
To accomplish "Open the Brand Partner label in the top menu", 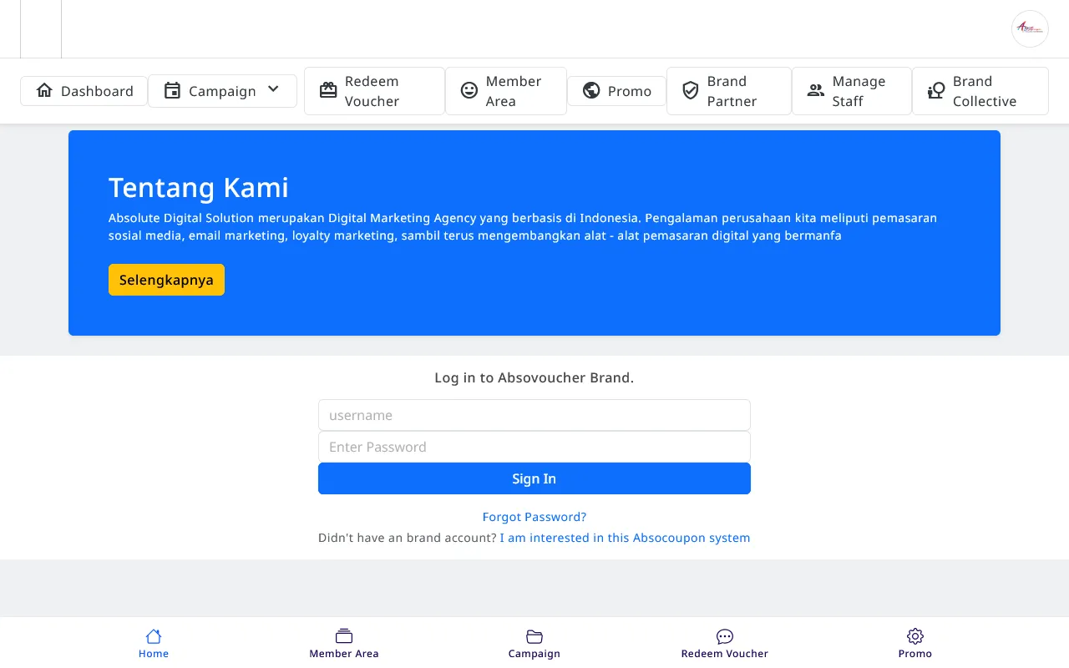I will click(732, 91).
